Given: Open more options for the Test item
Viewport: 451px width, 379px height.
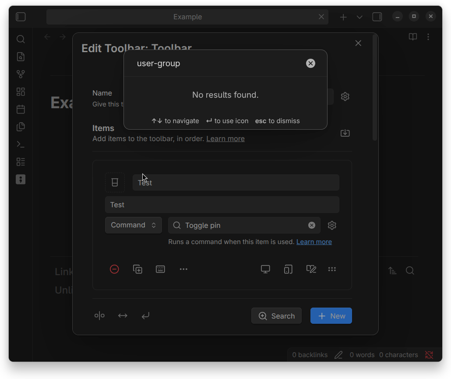Looking at the screenshot, I should (x=183, y=269).
